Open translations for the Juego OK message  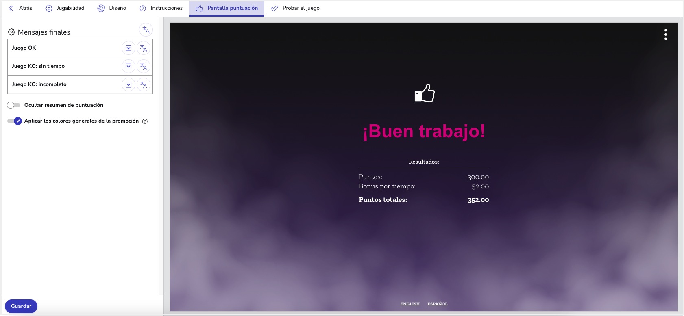click(144, 48)
